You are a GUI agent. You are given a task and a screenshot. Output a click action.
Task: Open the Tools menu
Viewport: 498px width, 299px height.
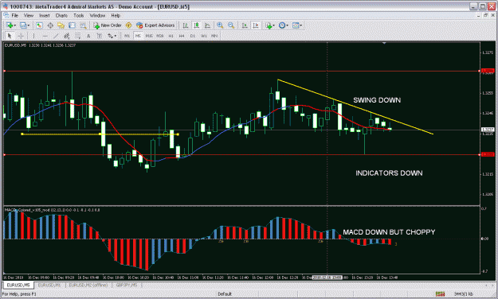78,15
